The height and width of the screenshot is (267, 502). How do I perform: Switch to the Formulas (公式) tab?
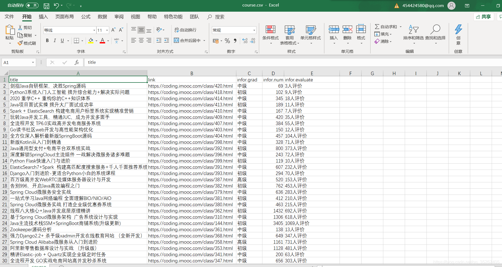tap(86, 17)
